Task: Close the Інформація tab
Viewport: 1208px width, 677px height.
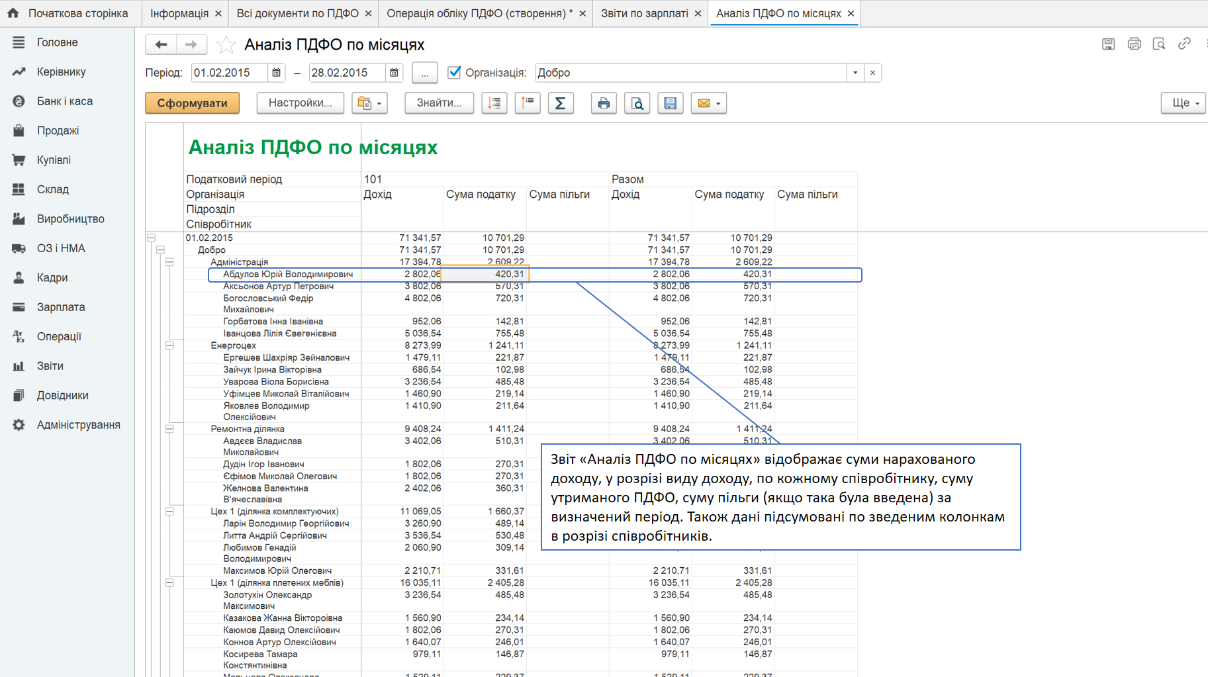Action: pos(218,13)
